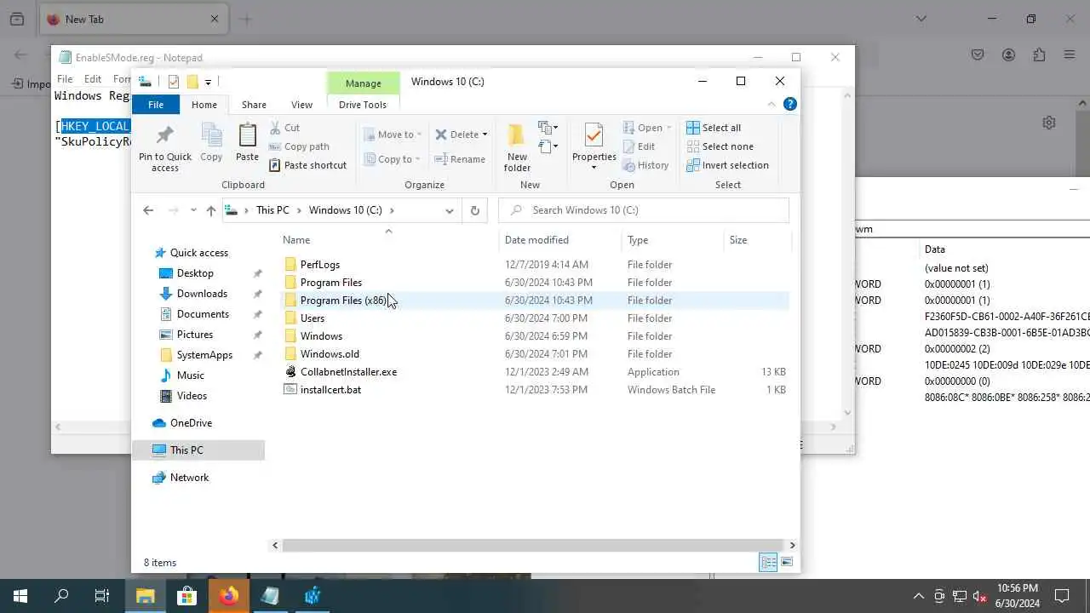Sort files by Date modified column

[536, 240]
